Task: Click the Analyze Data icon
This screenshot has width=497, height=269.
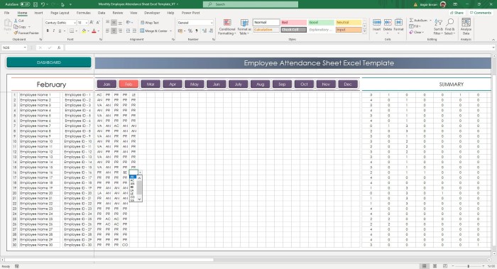Action: pyautogui.click(x=466, y=26)
